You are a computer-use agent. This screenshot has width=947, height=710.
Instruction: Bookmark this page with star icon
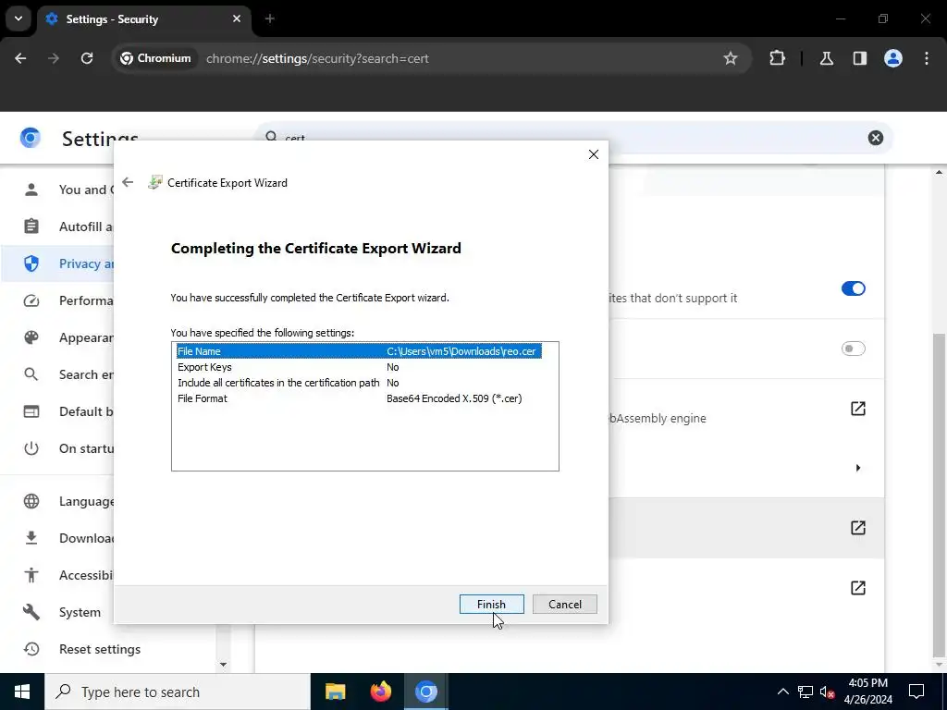pyautogui.click(x=731, y=58)
